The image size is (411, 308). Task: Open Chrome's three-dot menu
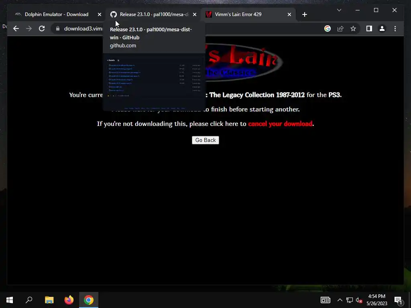pyautogui.click(x=395, y=28)
